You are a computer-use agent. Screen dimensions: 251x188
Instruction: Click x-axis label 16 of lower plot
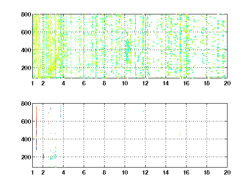point(186,173)
